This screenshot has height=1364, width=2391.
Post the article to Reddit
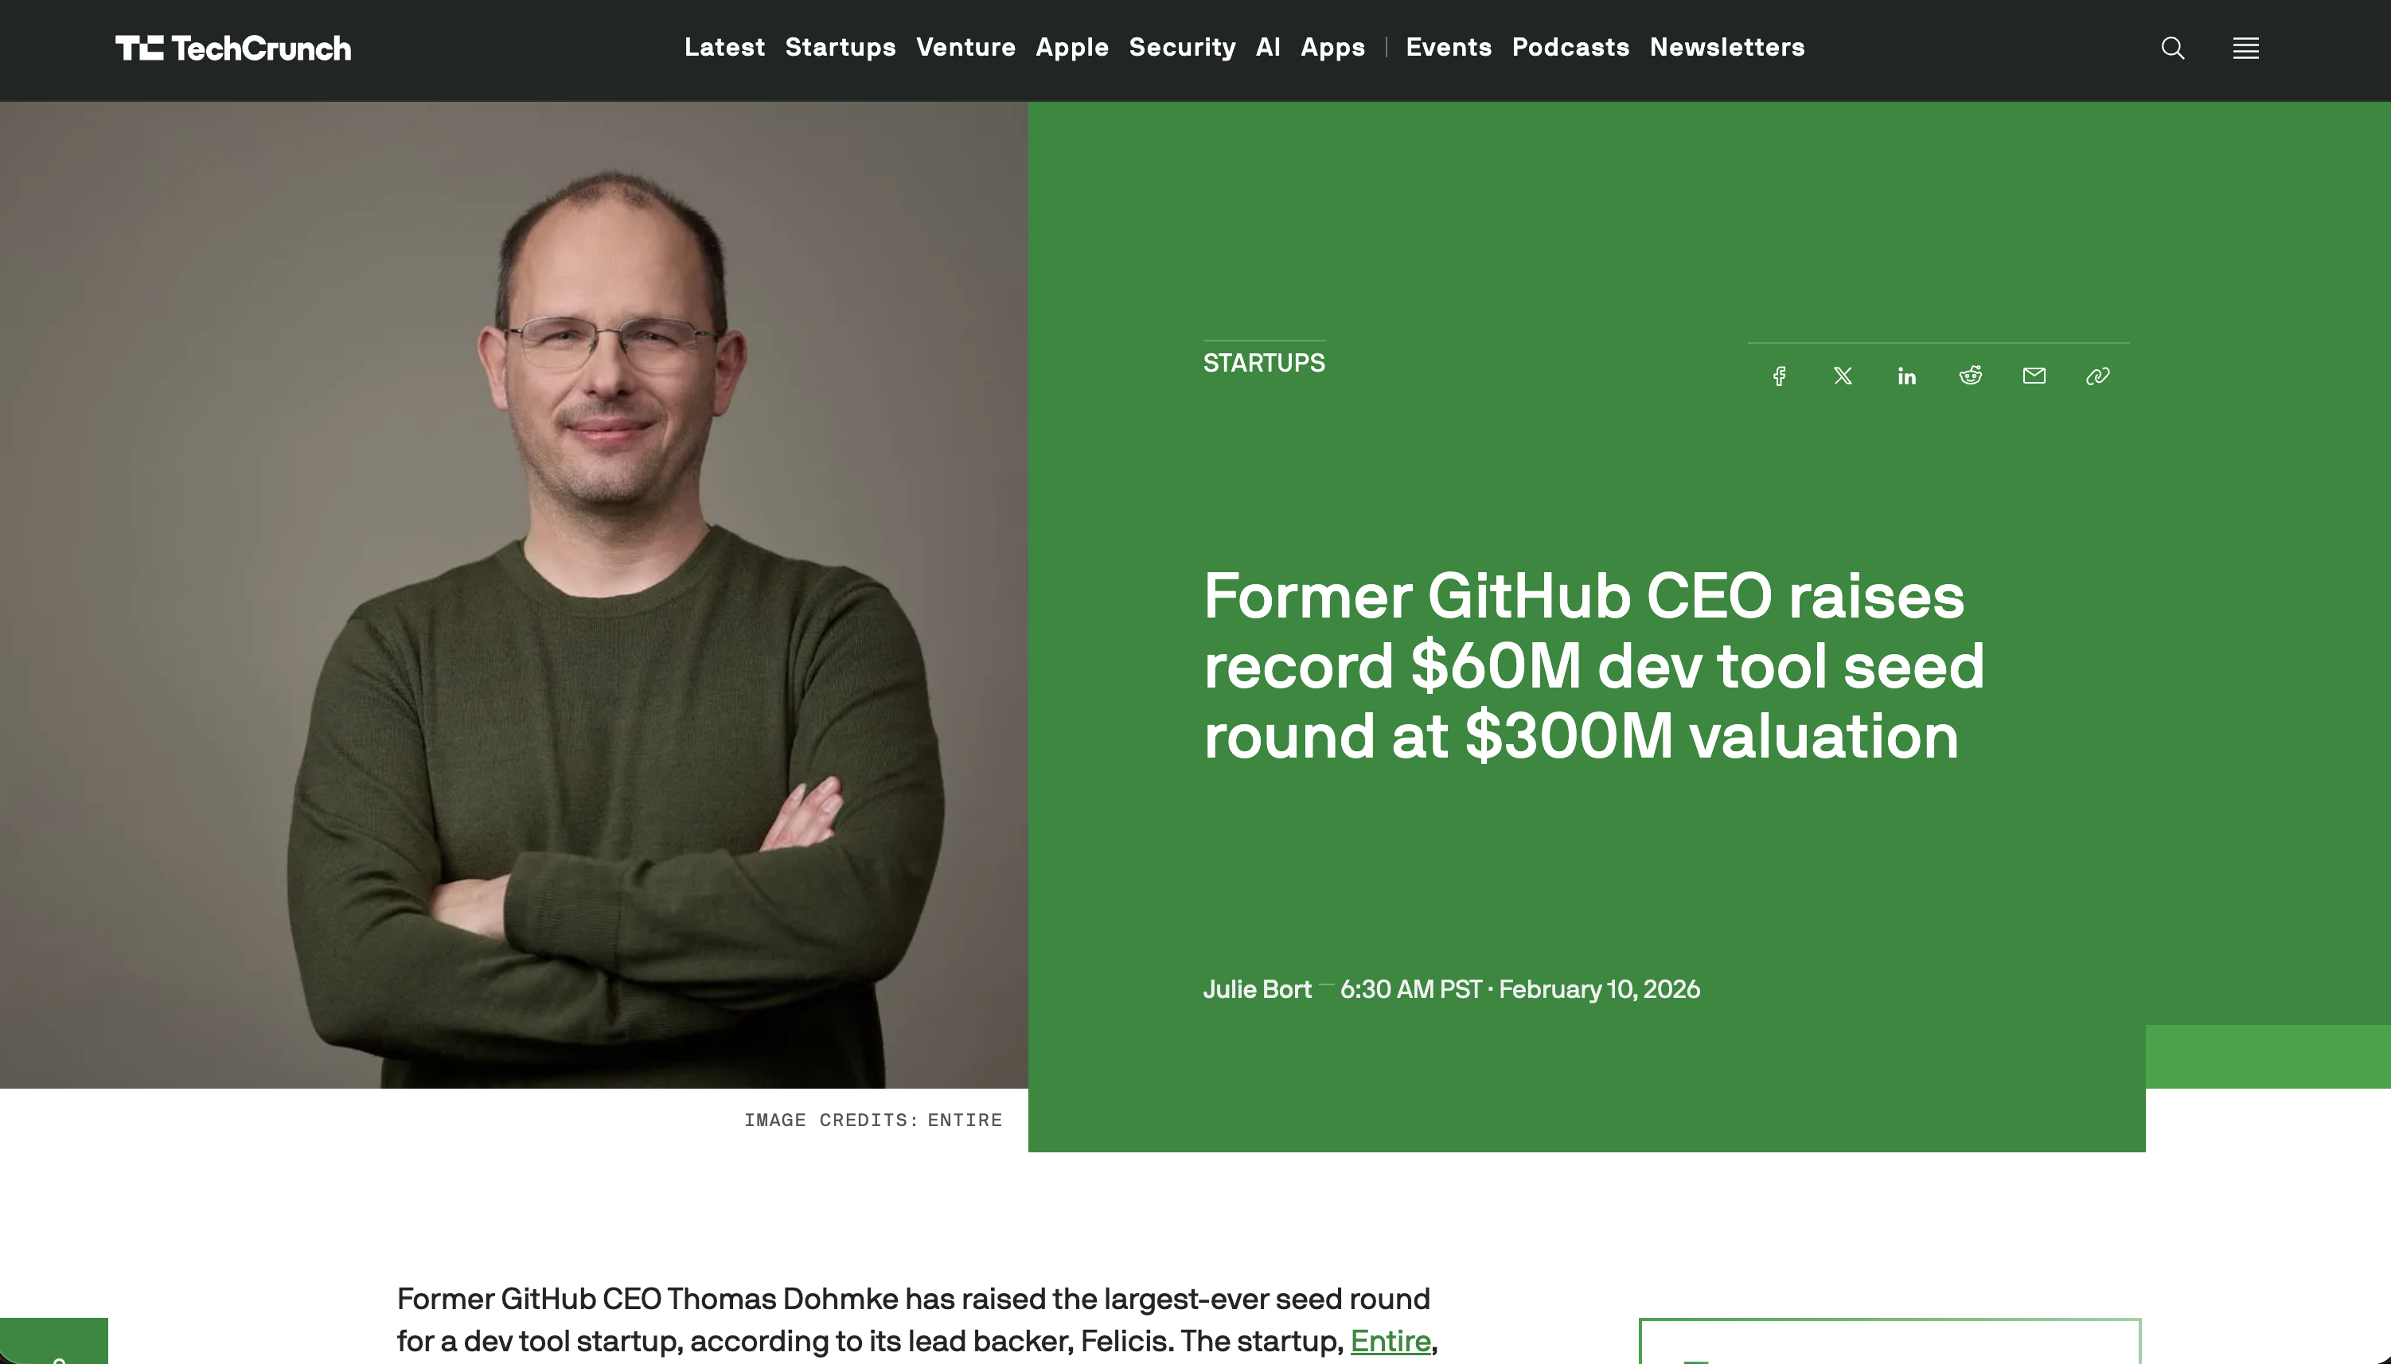point(1969,375)
